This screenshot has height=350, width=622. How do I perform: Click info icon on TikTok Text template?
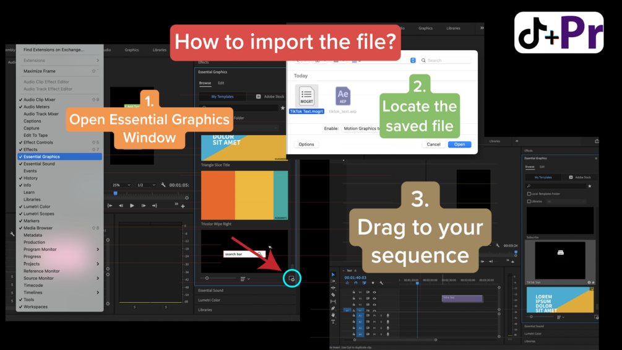[589, 282]
